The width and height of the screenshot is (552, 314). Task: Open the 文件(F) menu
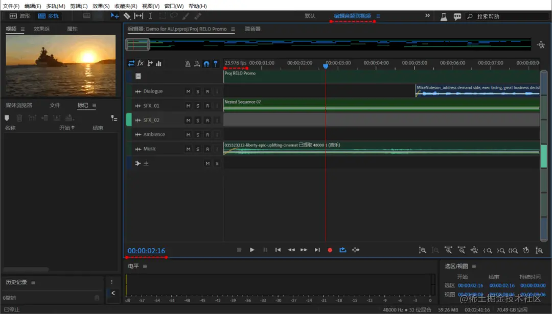coord(11,6)
